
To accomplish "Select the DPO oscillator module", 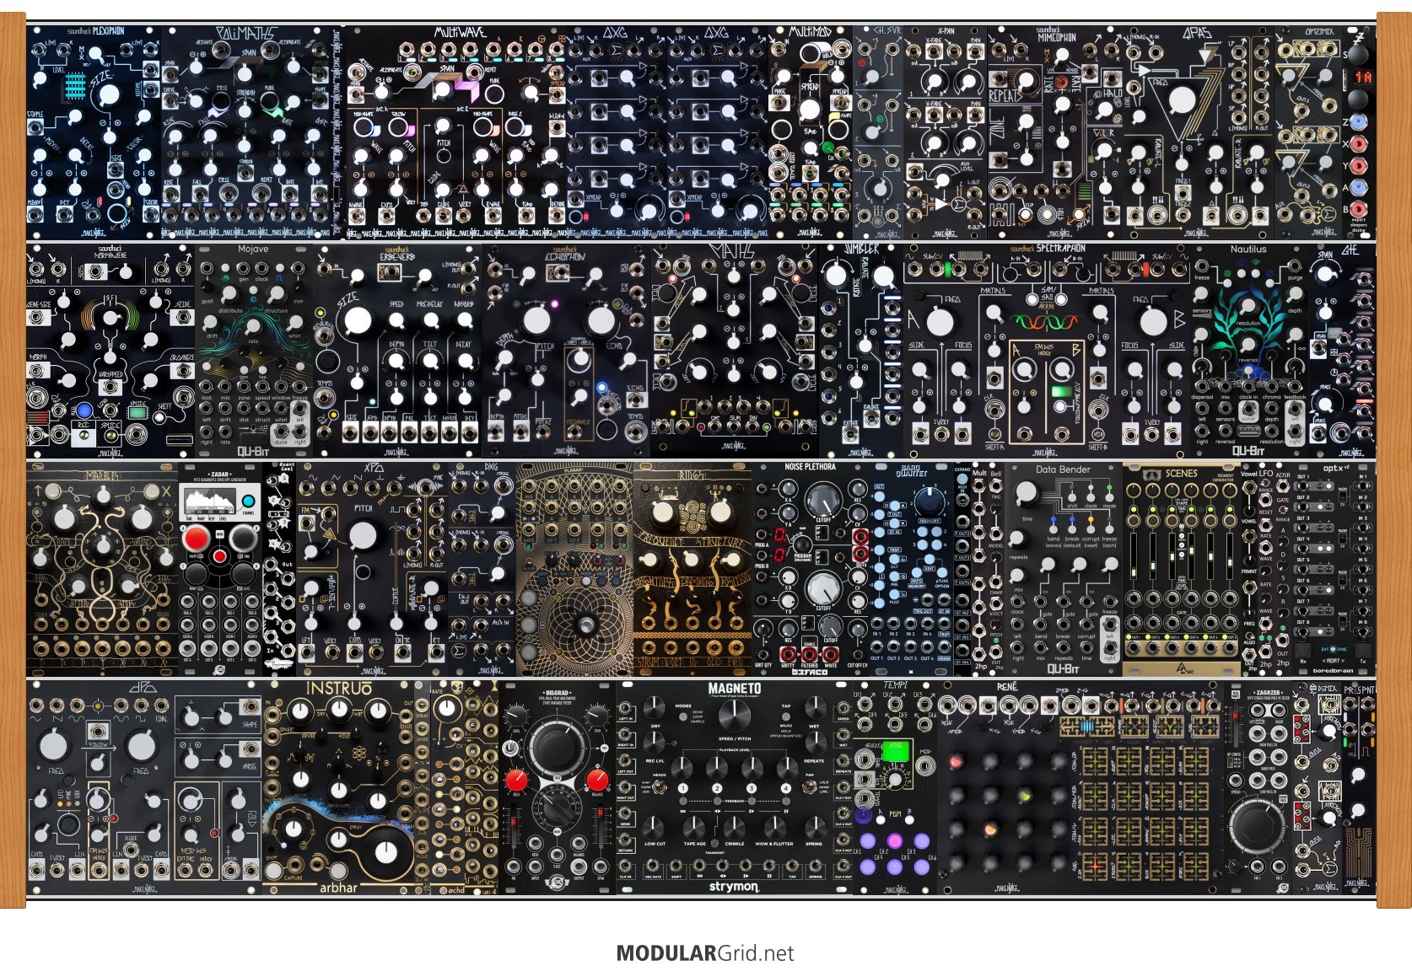I will (144, 786).
